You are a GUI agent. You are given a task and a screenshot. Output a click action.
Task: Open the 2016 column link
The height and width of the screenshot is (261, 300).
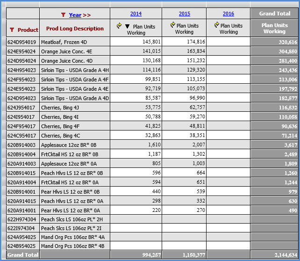[x=229, y=14]
